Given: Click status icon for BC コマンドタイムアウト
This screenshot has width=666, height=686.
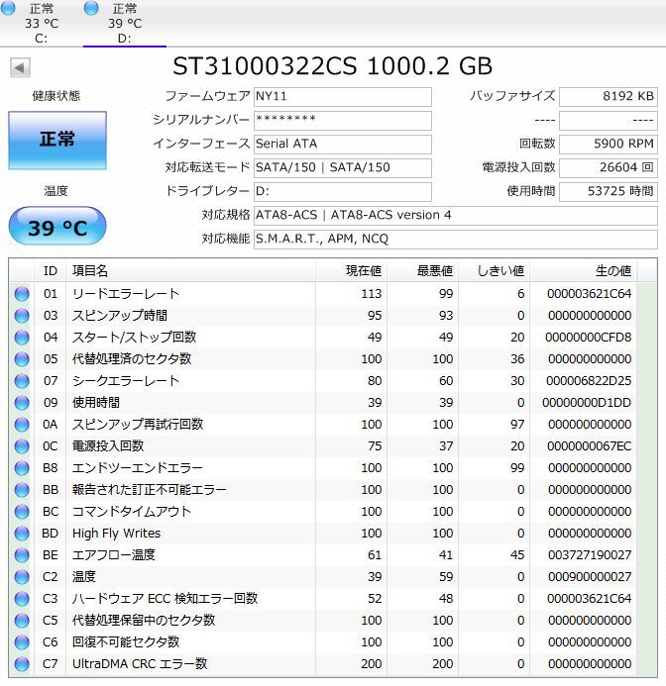Looking at the screenshot, I should click(22, 512).
